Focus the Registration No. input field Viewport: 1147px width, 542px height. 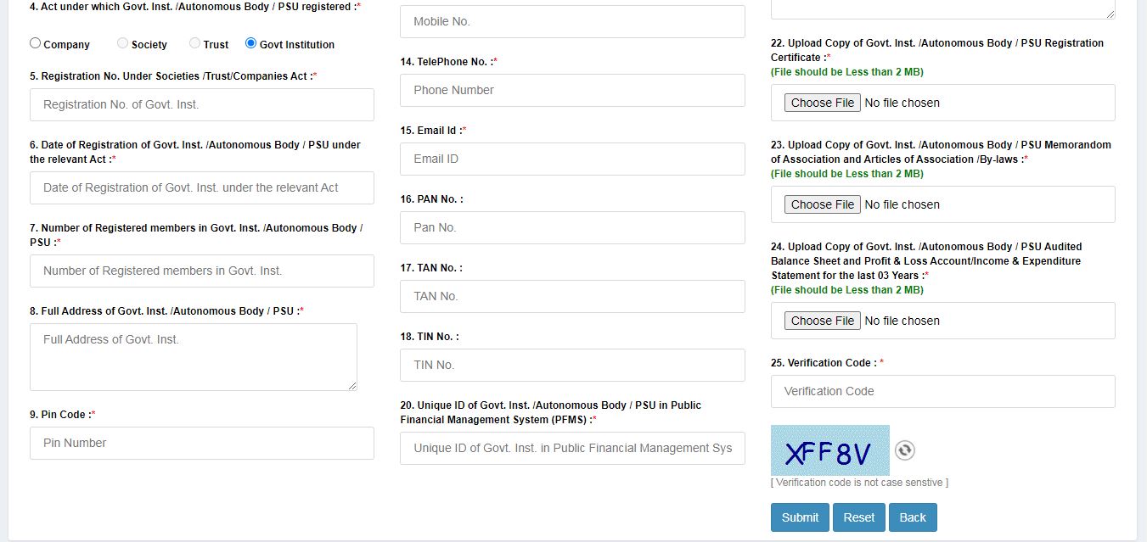(201, 104)
